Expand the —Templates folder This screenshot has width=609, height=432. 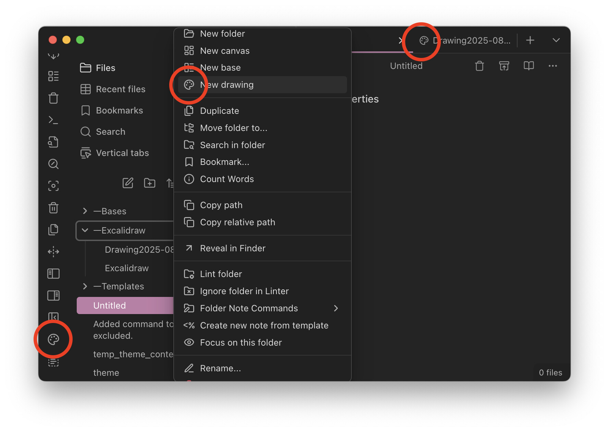coord(85,286)
